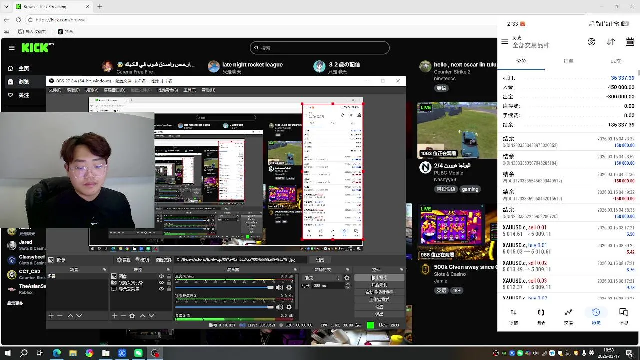The height and width of the screenshot is (360, 640).
Task: Reload the browser page
Action: [18, 20]
